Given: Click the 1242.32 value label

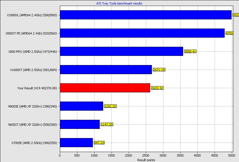Looking at the screenshot, I should pos(110,106).
